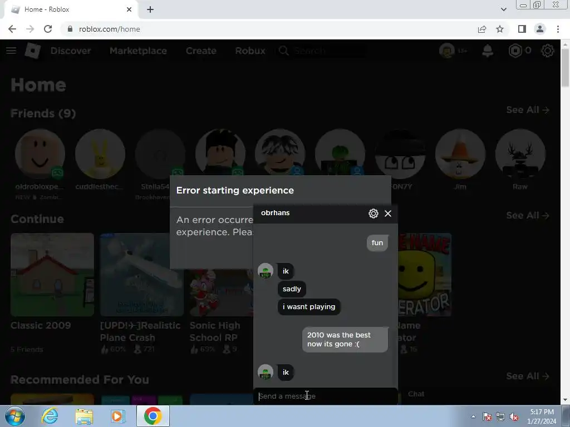Click the page vertical scrollbar thumb
The image size is (570, 427).
pyautogui.click(x=565, y=67)
